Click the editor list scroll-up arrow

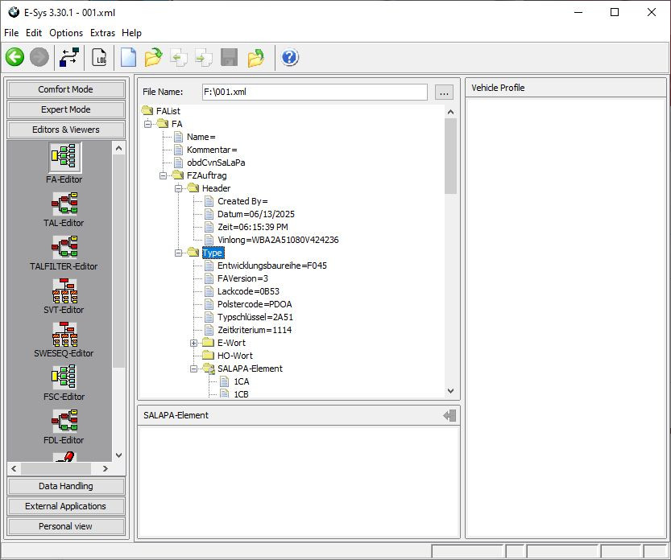(119, 148)
